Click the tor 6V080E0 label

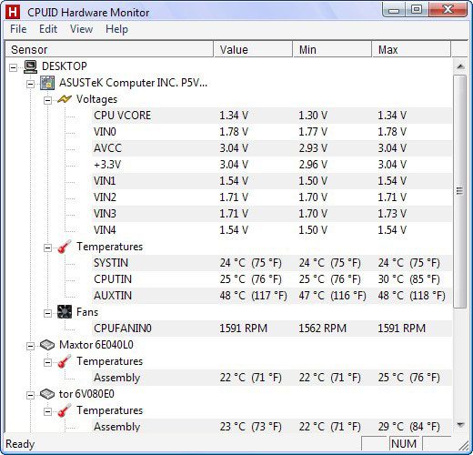86,394
